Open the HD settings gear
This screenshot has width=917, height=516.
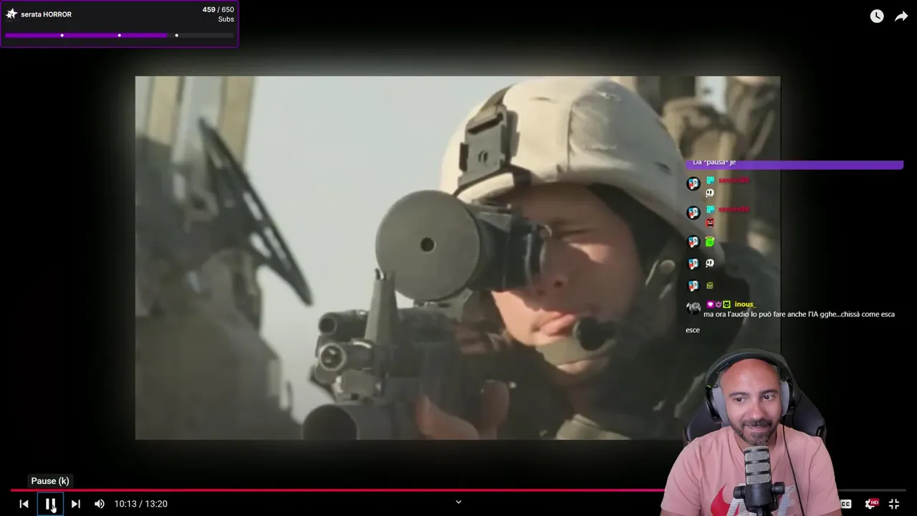(x=870, y=504)
